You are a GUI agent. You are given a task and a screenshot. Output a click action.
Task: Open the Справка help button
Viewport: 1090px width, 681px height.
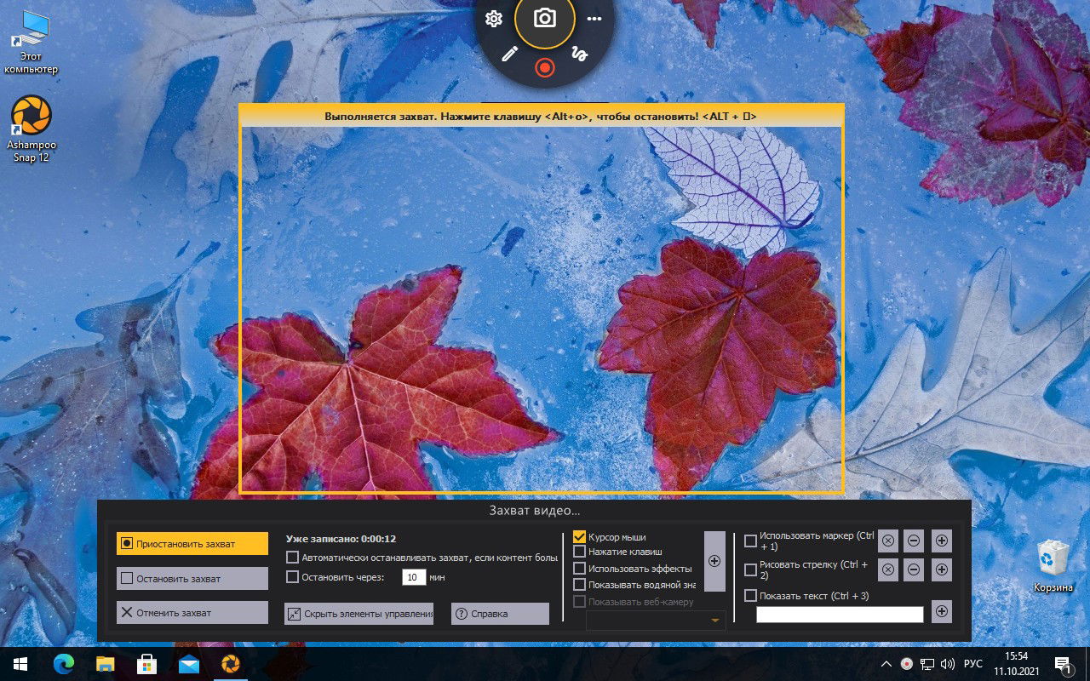coord(500,614)
